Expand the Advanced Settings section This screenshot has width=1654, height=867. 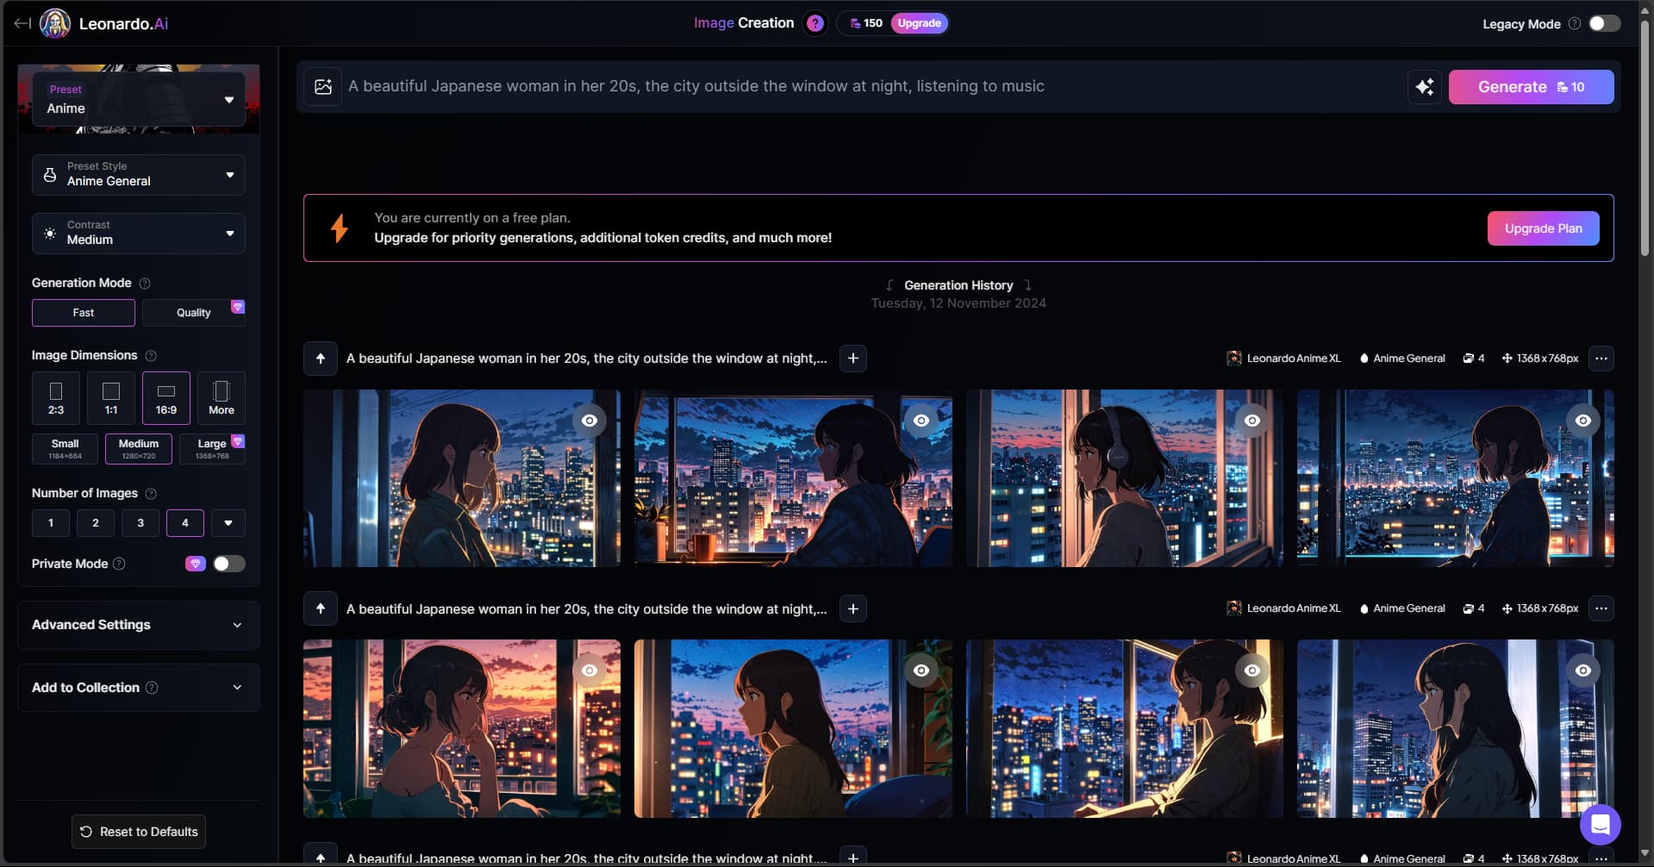click(139, 625)
